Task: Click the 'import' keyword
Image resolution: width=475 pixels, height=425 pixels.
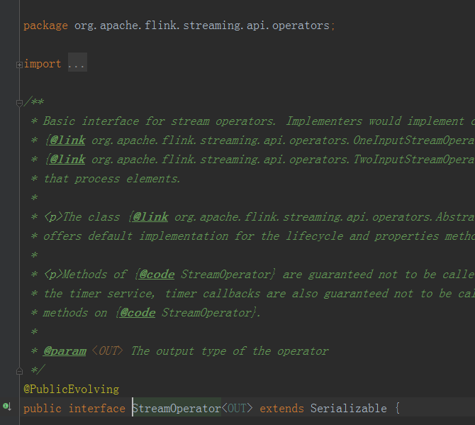Action: pyautogui.click(x=43, y=64)
